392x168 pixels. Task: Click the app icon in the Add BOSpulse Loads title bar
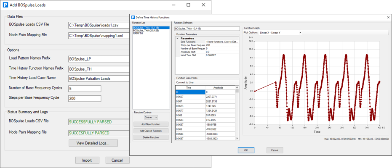point(5,5)
